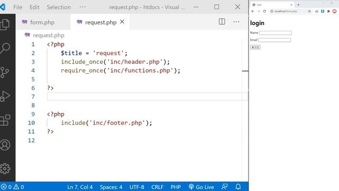Open the Edit menu
Viewport: 339px width, 191px height.
tap(34, 7)
